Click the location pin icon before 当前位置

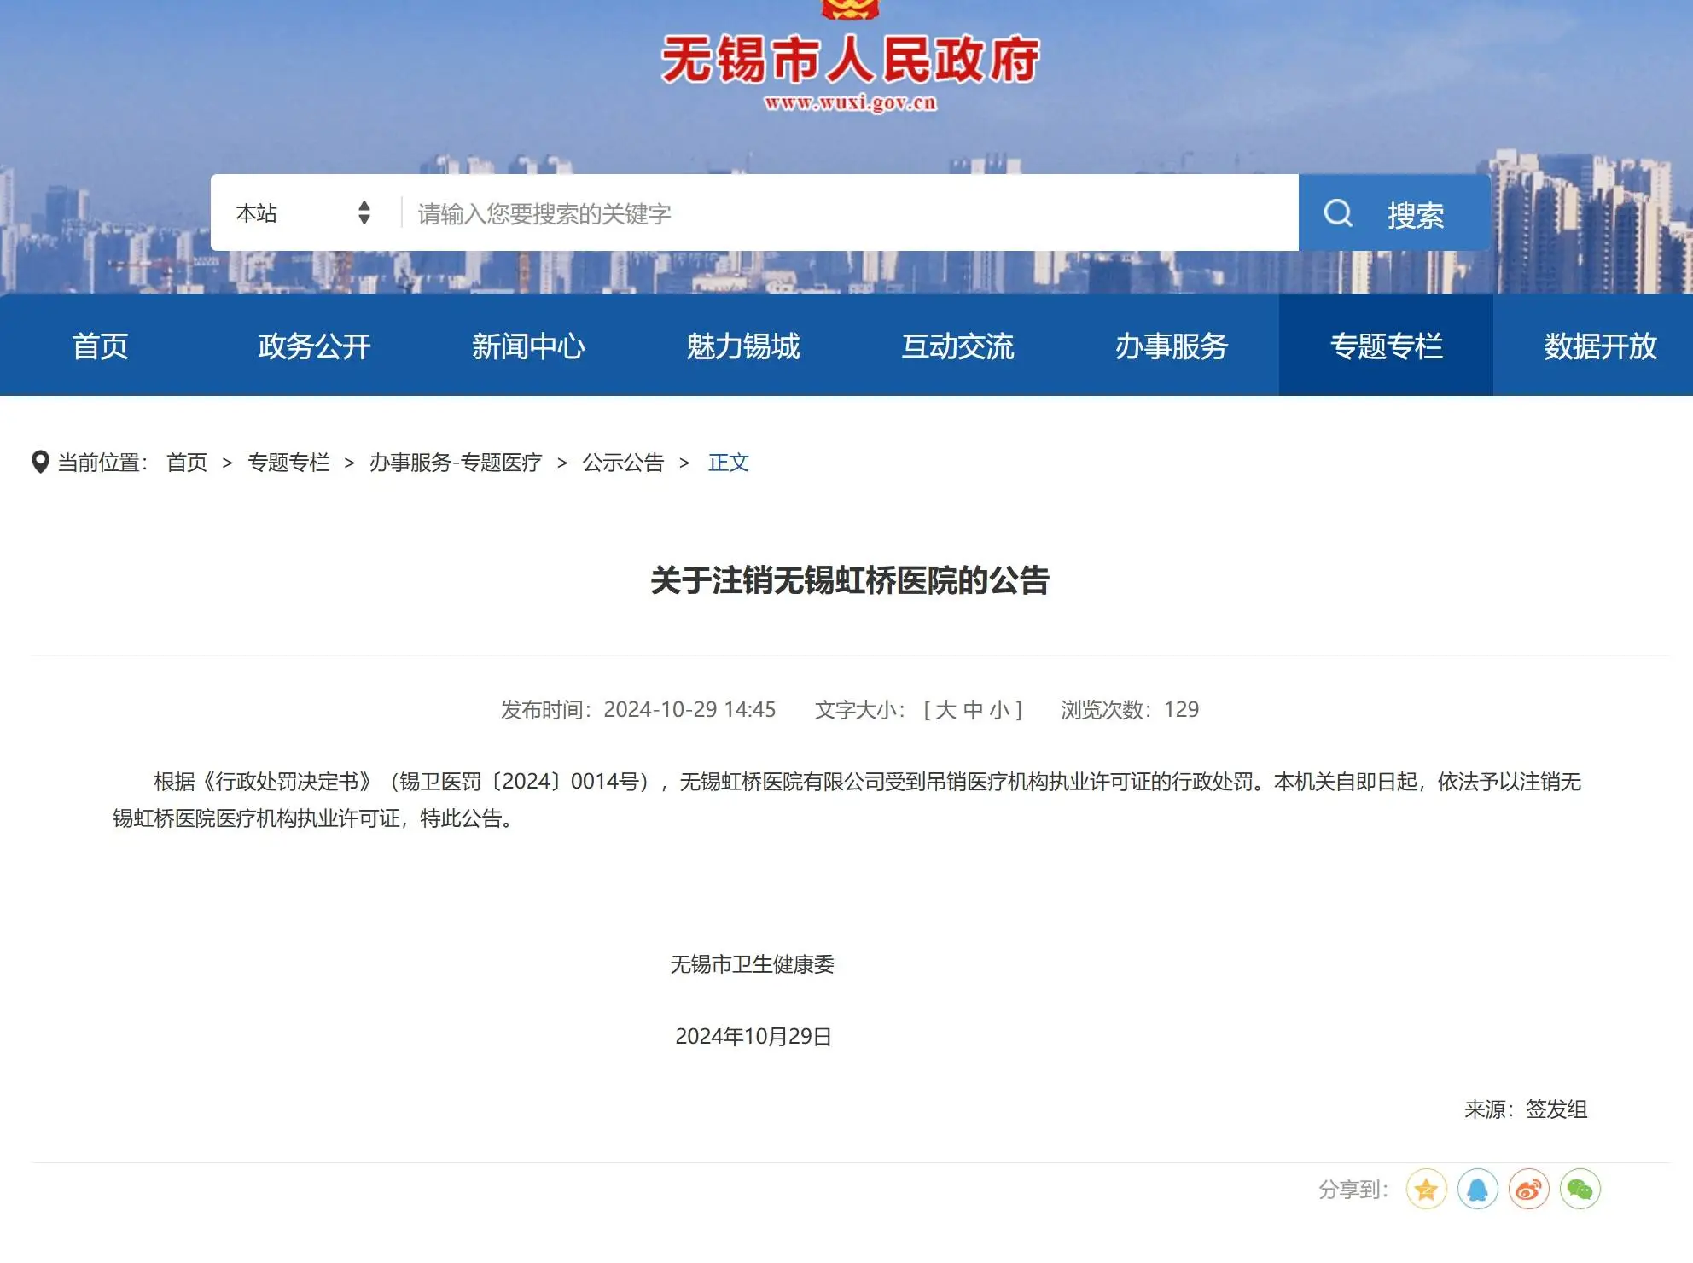click(39, 463)
